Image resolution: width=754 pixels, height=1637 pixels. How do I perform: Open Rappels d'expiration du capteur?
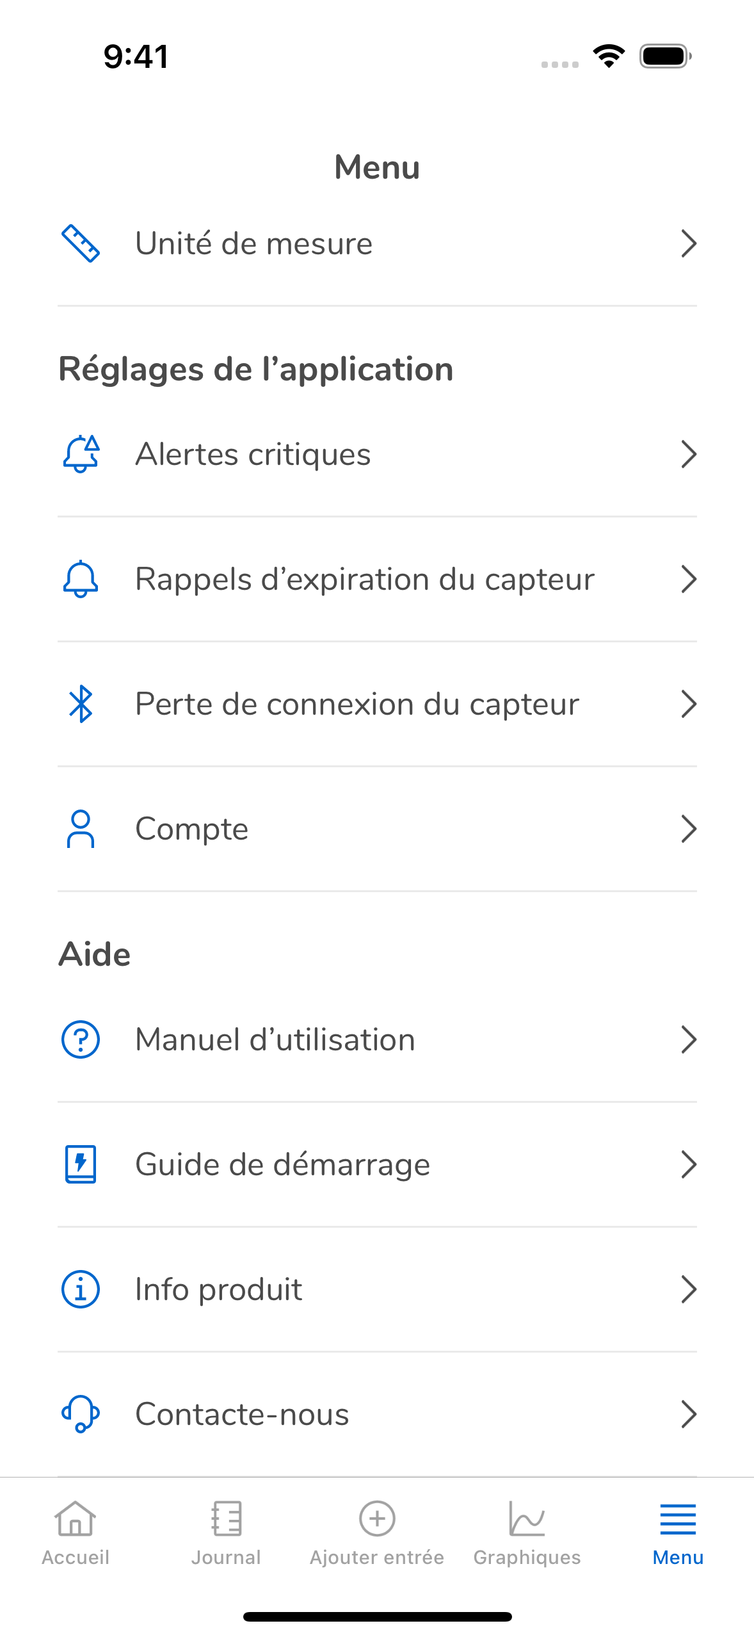(x=377, y=579)
